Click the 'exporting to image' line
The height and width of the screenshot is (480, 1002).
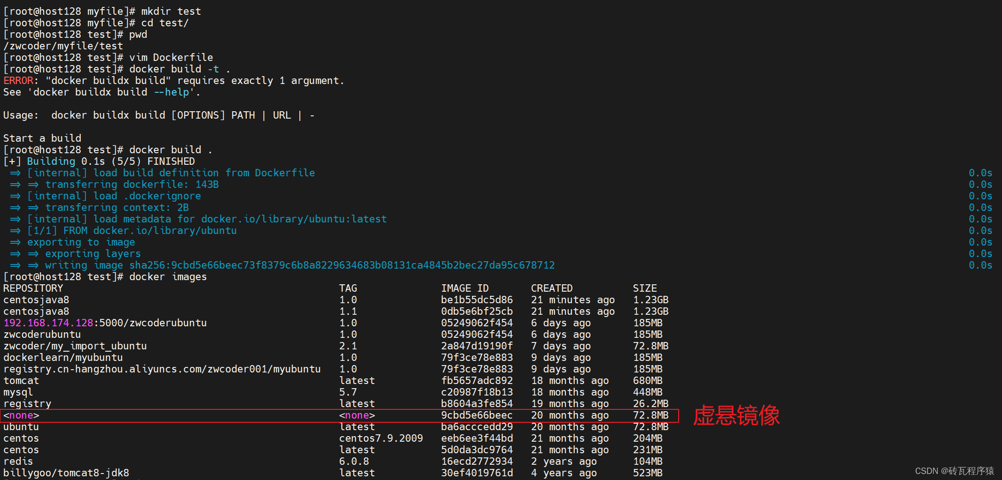point(72,242)
